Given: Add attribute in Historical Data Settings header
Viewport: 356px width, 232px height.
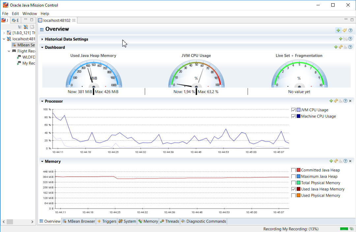Looking at the screenshot, I should [x=341, y=39].
